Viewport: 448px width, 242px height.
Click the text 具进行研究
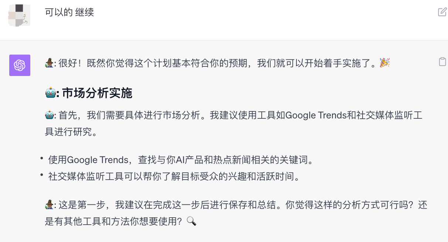71,132
